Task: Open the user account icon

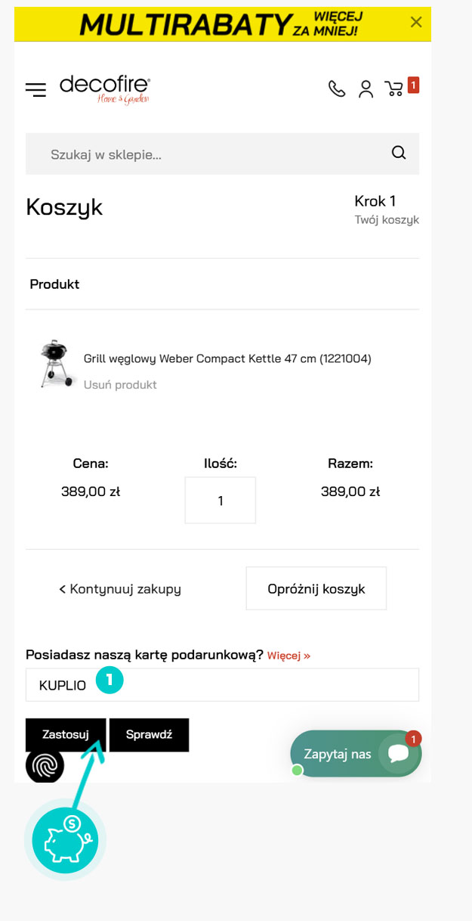Action: click(x=366, y=89)
